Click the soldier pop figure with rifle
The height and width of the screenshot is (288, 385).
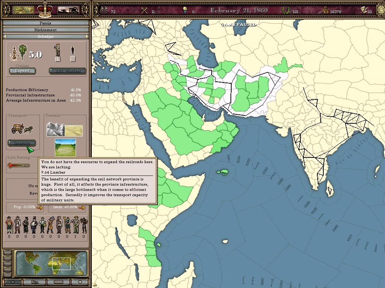[x=59, y=225]
